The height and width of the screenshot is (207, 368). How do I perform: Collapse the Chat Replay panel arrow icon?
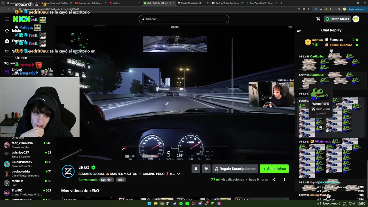point(299,30)
